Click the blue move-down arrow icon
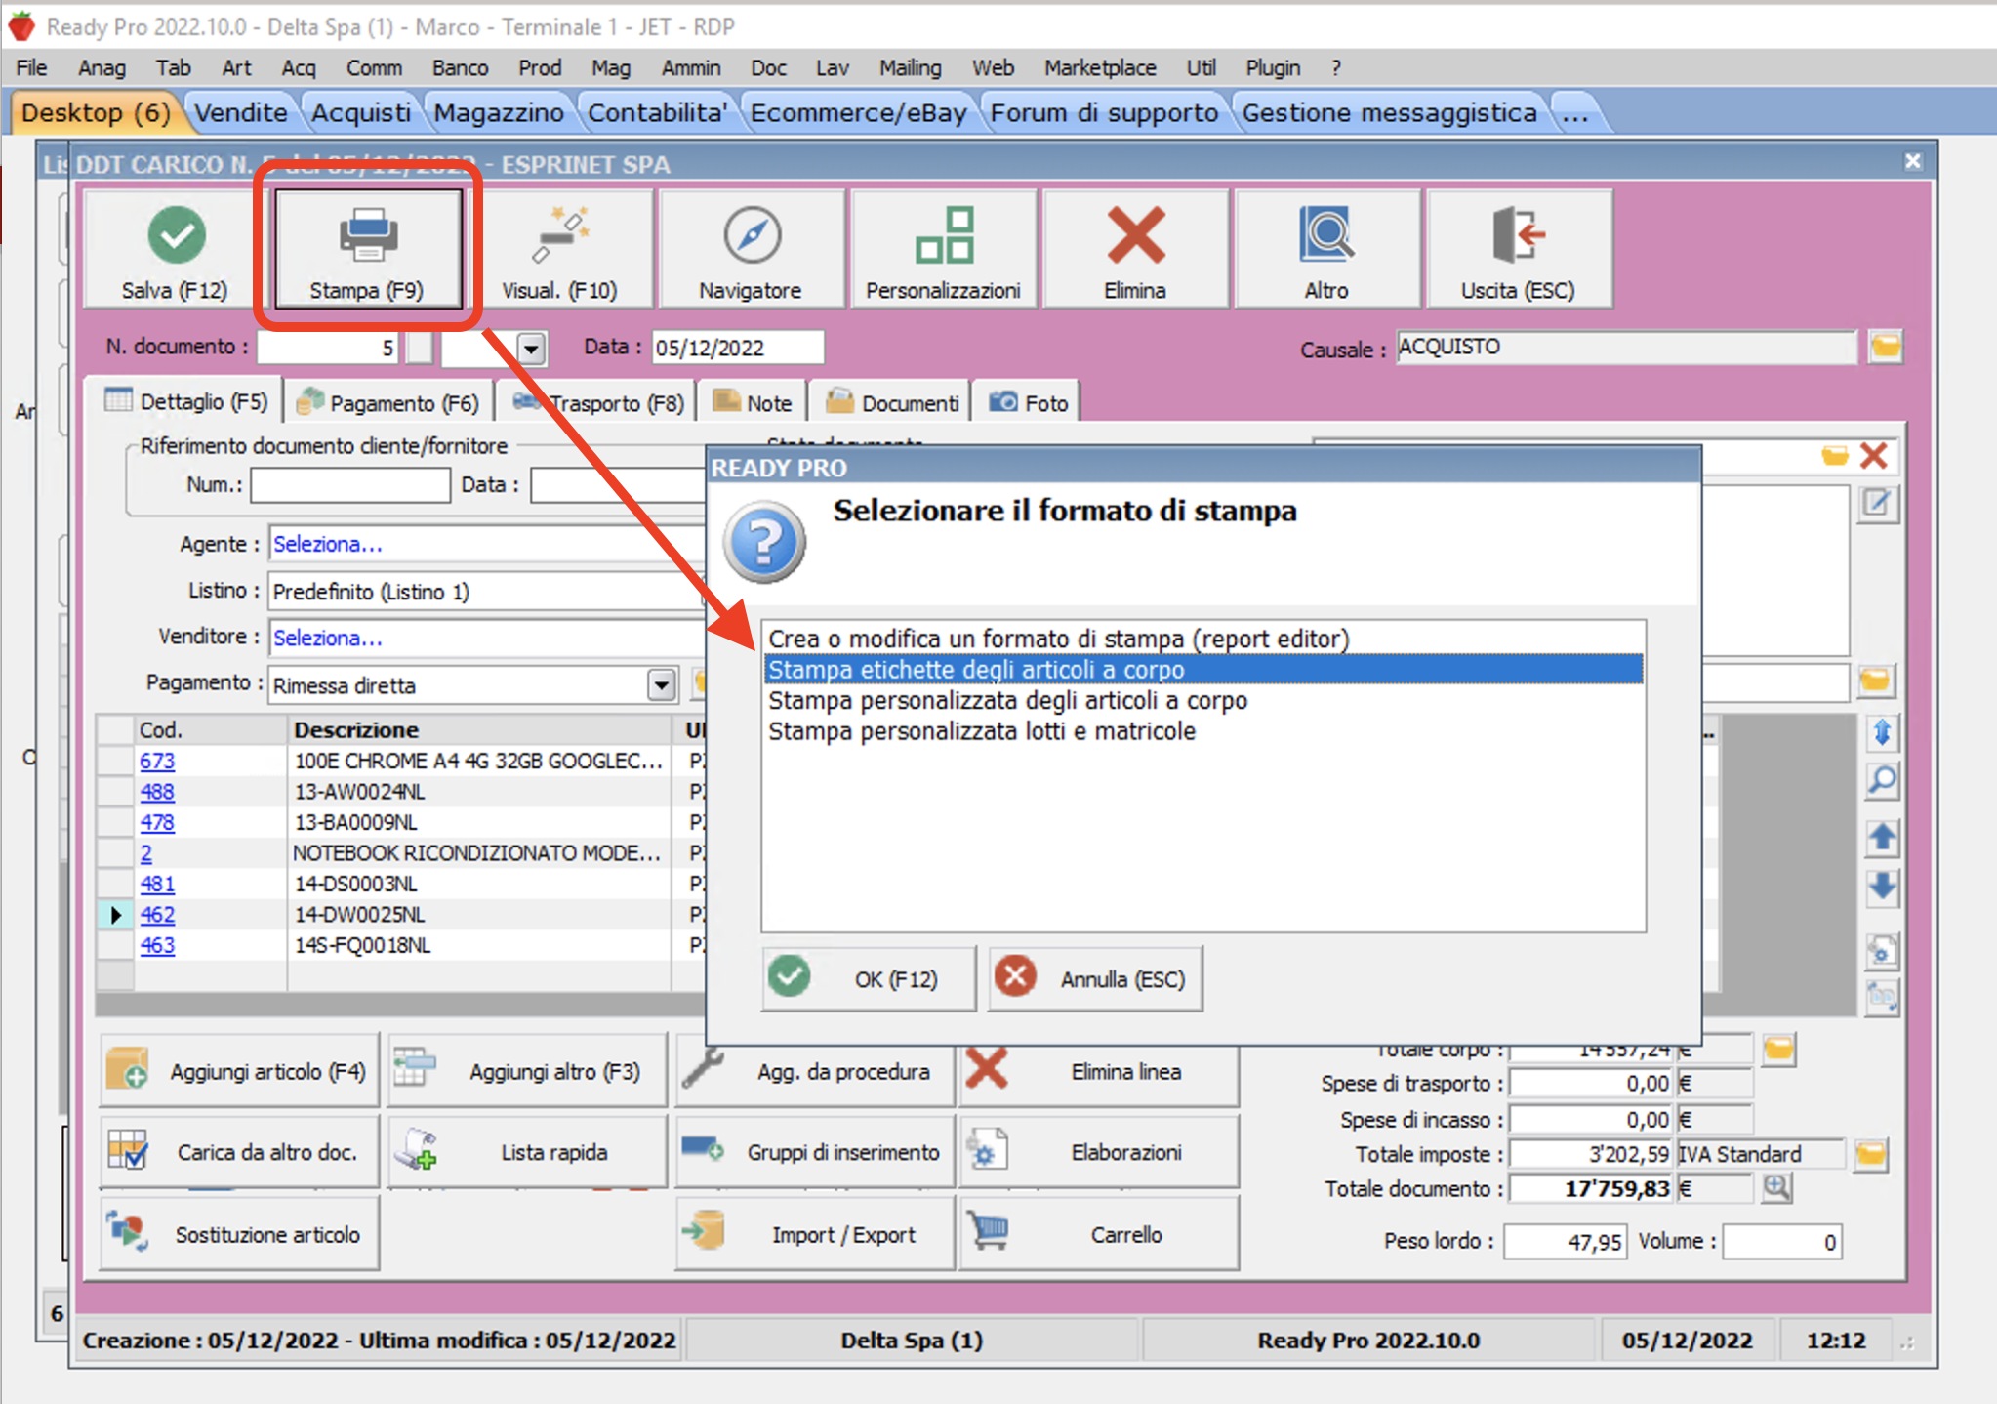Viewport: 1997px width, 1404px height. [1882, 888]
